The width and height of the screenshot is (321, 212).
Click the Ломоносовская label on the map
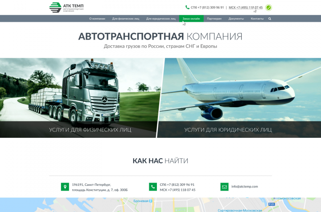(288, 198)
